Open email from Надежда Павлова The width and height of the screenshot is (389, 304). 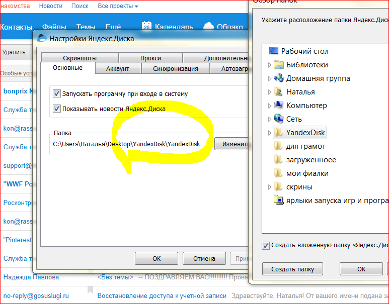[x=31, y=277]
